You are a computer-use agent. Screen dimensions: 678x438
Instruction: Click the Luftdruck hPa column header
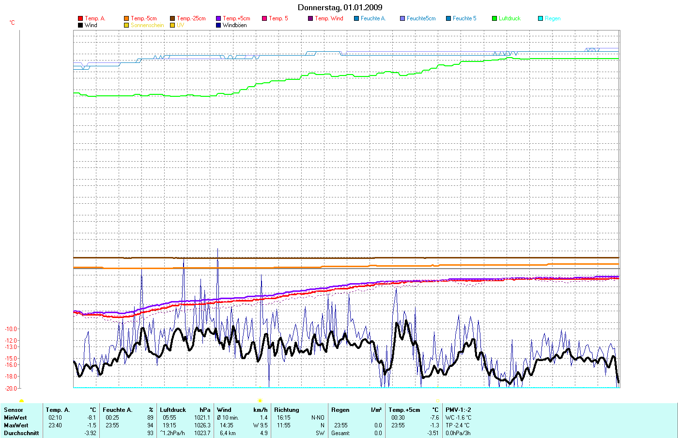(x=185, y=410)
